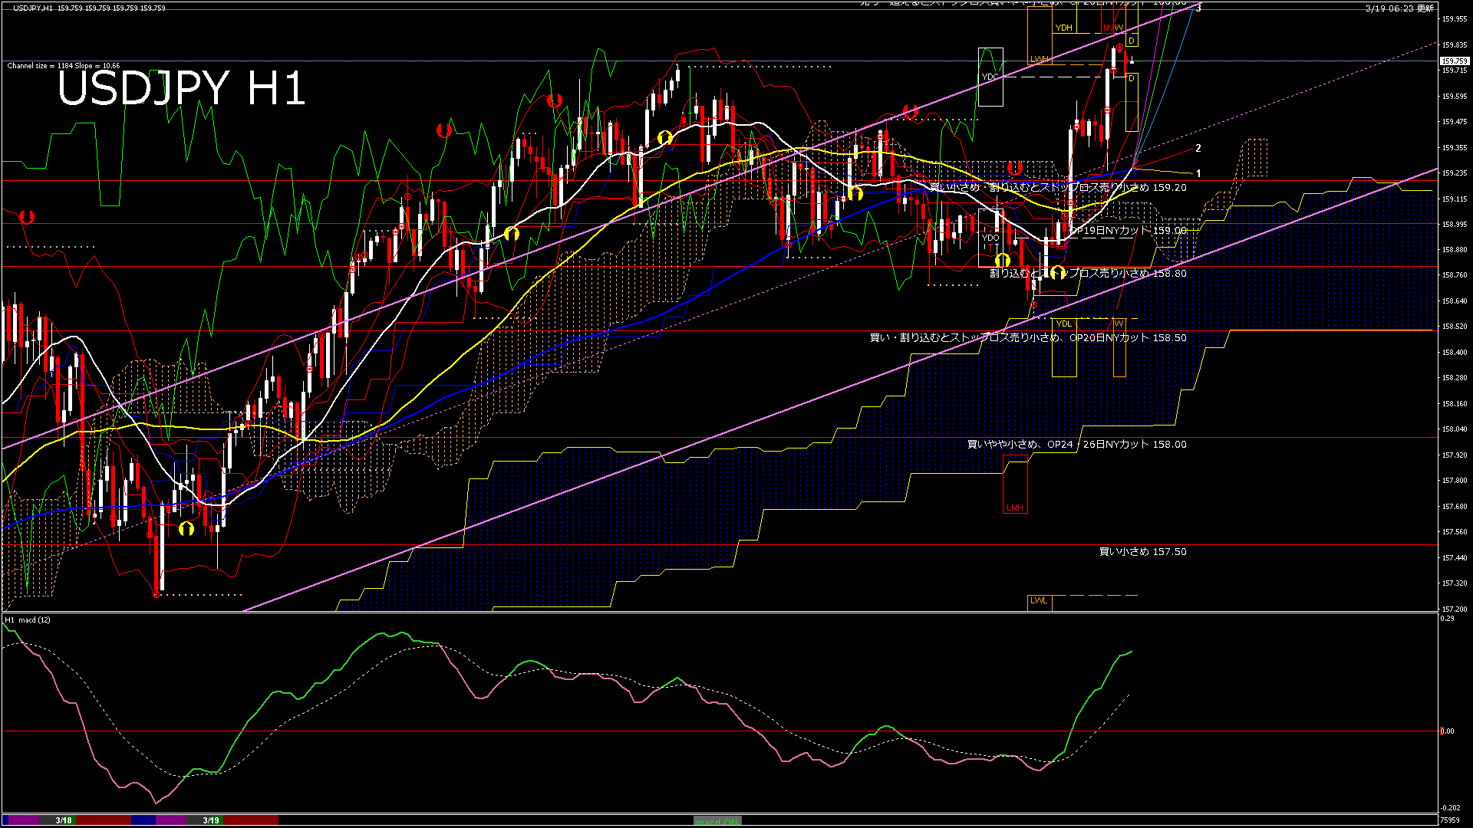Image resolution: width=1473 pixels, height=828 pixels.
Task: Select projection line label 1
Action: click(1198, 174)
